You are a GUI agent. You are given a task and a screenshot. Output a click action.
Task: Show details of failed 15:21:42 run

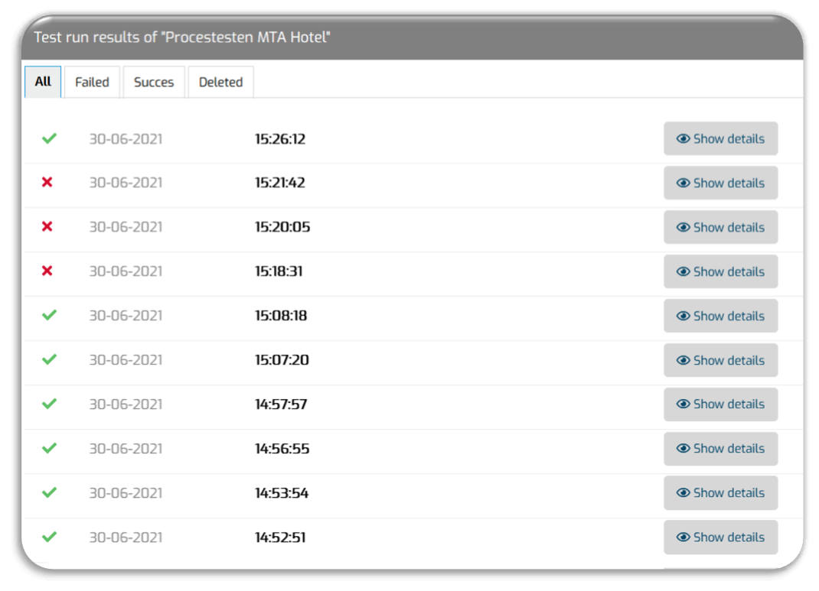721,183
